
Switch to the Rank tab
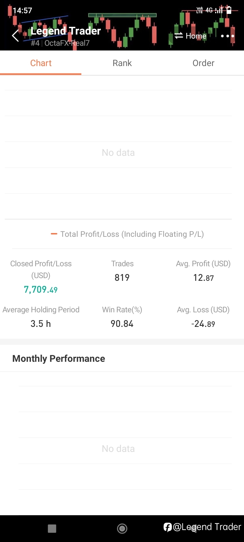pyautogui.click(x=122, y=63)
